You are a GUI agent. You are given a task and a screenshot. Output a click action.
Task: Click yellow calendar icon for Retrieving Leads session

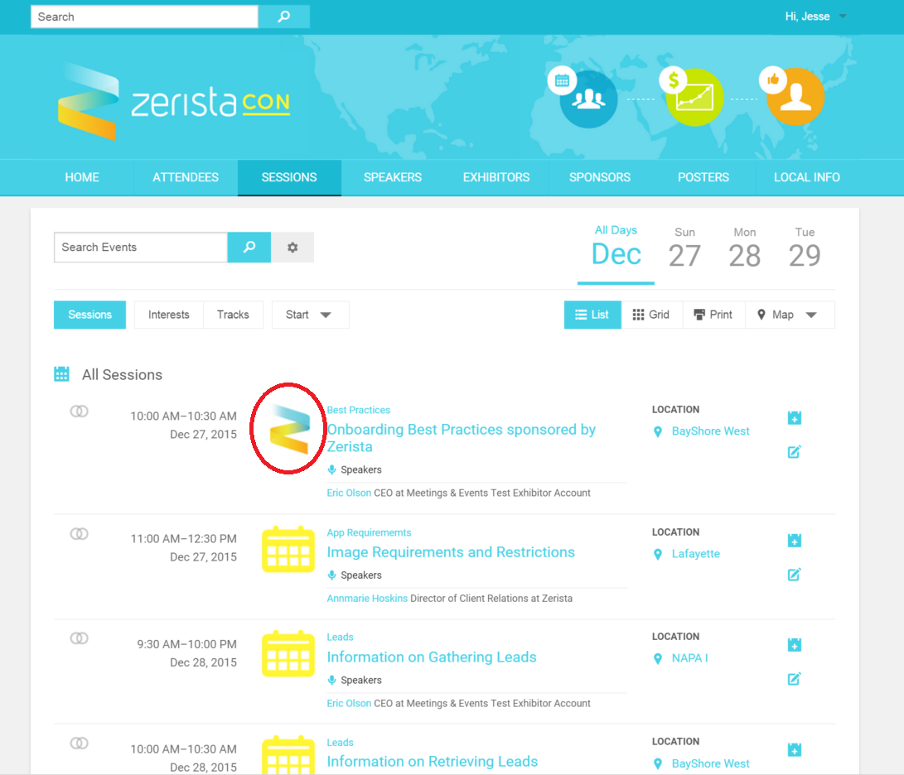tap(288, 755)
